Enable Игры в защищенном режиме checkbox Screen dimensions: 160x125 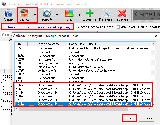click(x=118, y=27)
